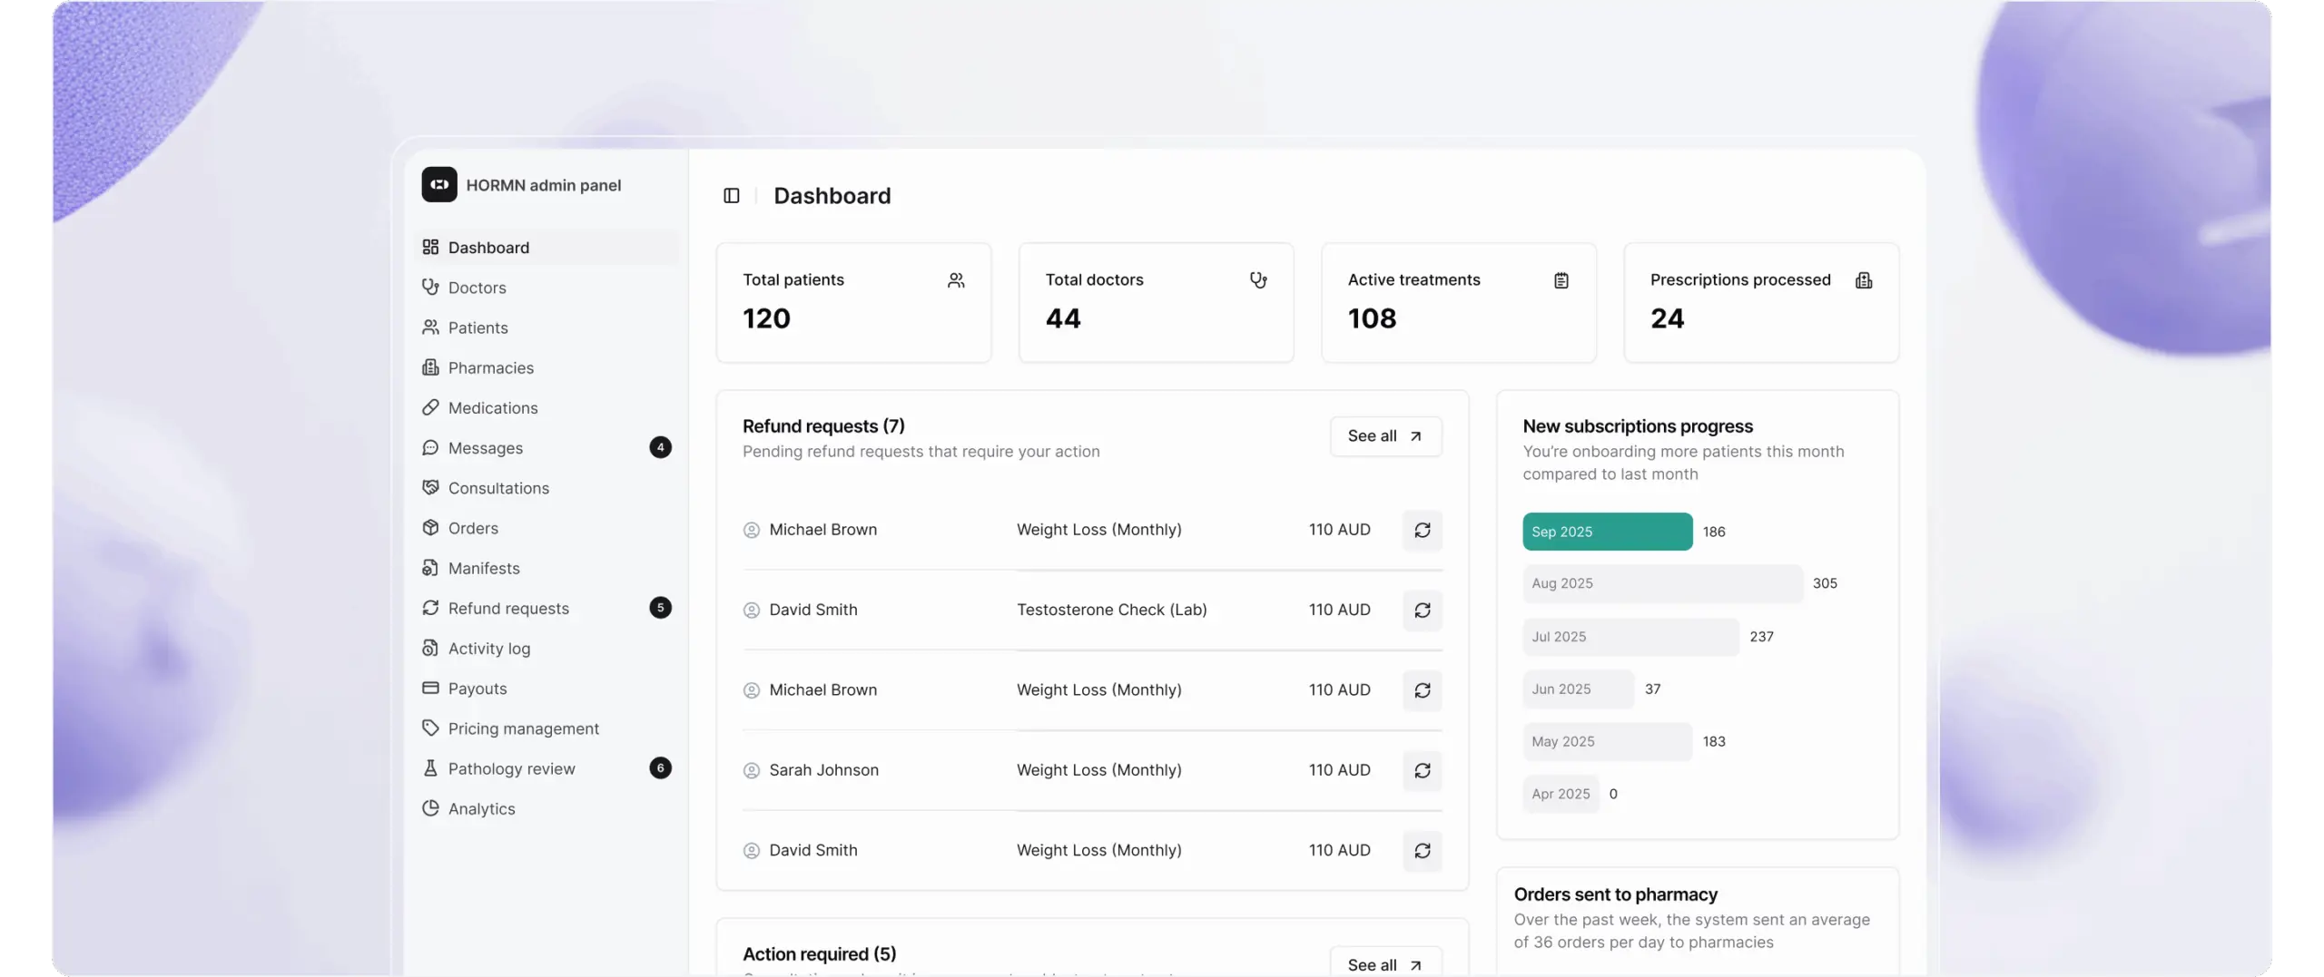Click the Testosterone Check (Lab) text

click(1111, 610)
